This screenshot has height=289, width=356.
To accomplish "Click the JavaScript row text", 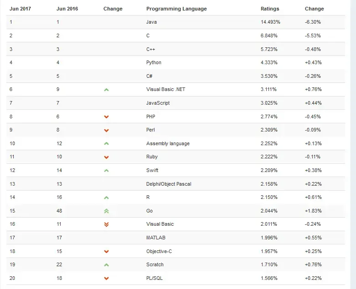I will point(158,103).
